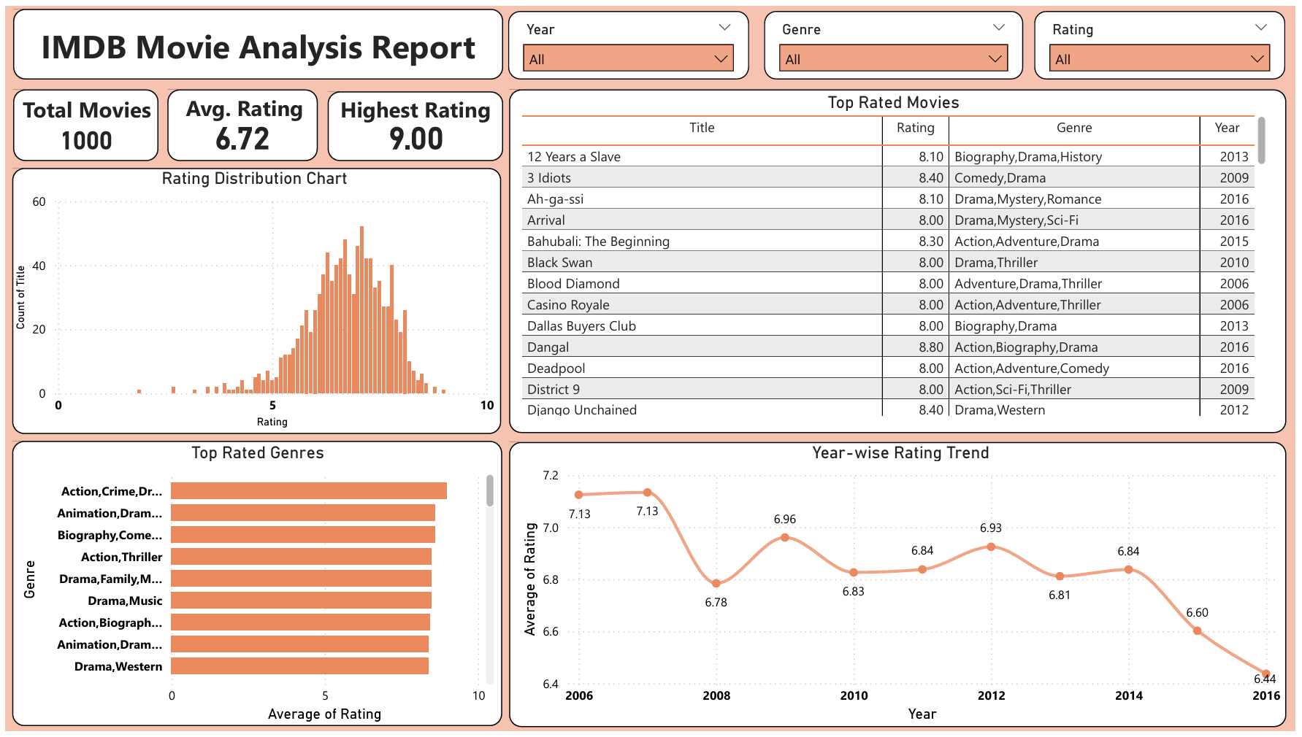Click the 2013 data point valued 6.81
The width and height of the screenshot is (1302, 737).
[1060, 576]
